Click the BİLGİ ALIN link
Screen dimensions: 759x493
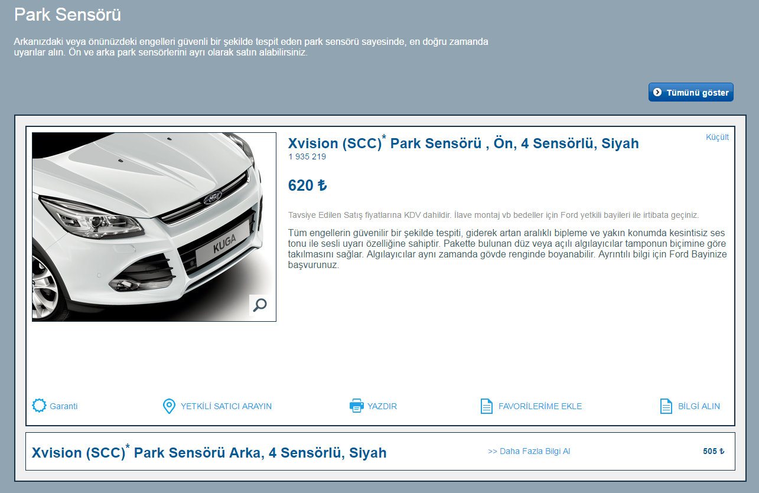[699, 406]
